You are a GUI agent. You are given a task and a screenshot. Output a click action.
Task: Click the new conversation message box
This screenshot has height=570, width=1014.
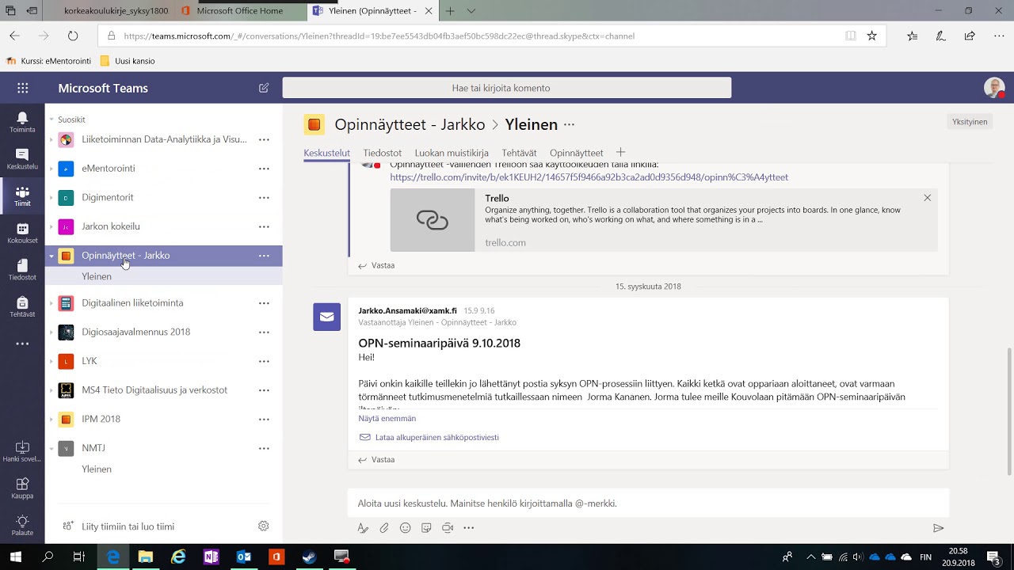tap(648, 503)
